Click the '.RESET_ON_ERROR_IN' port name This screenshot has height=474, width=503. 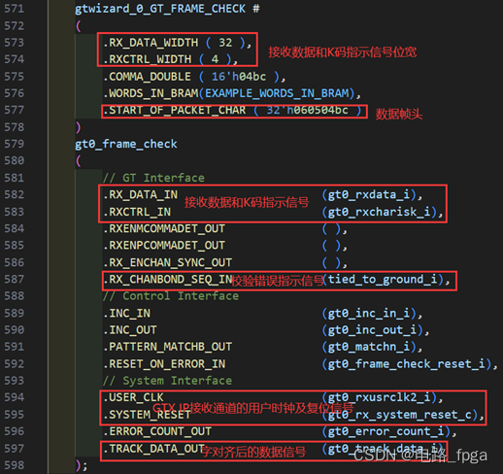point(164,364)
